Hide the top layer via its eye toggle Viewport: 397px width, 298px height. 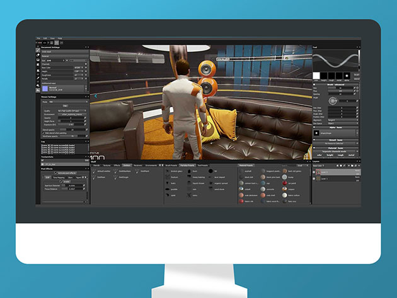[314, 172]
